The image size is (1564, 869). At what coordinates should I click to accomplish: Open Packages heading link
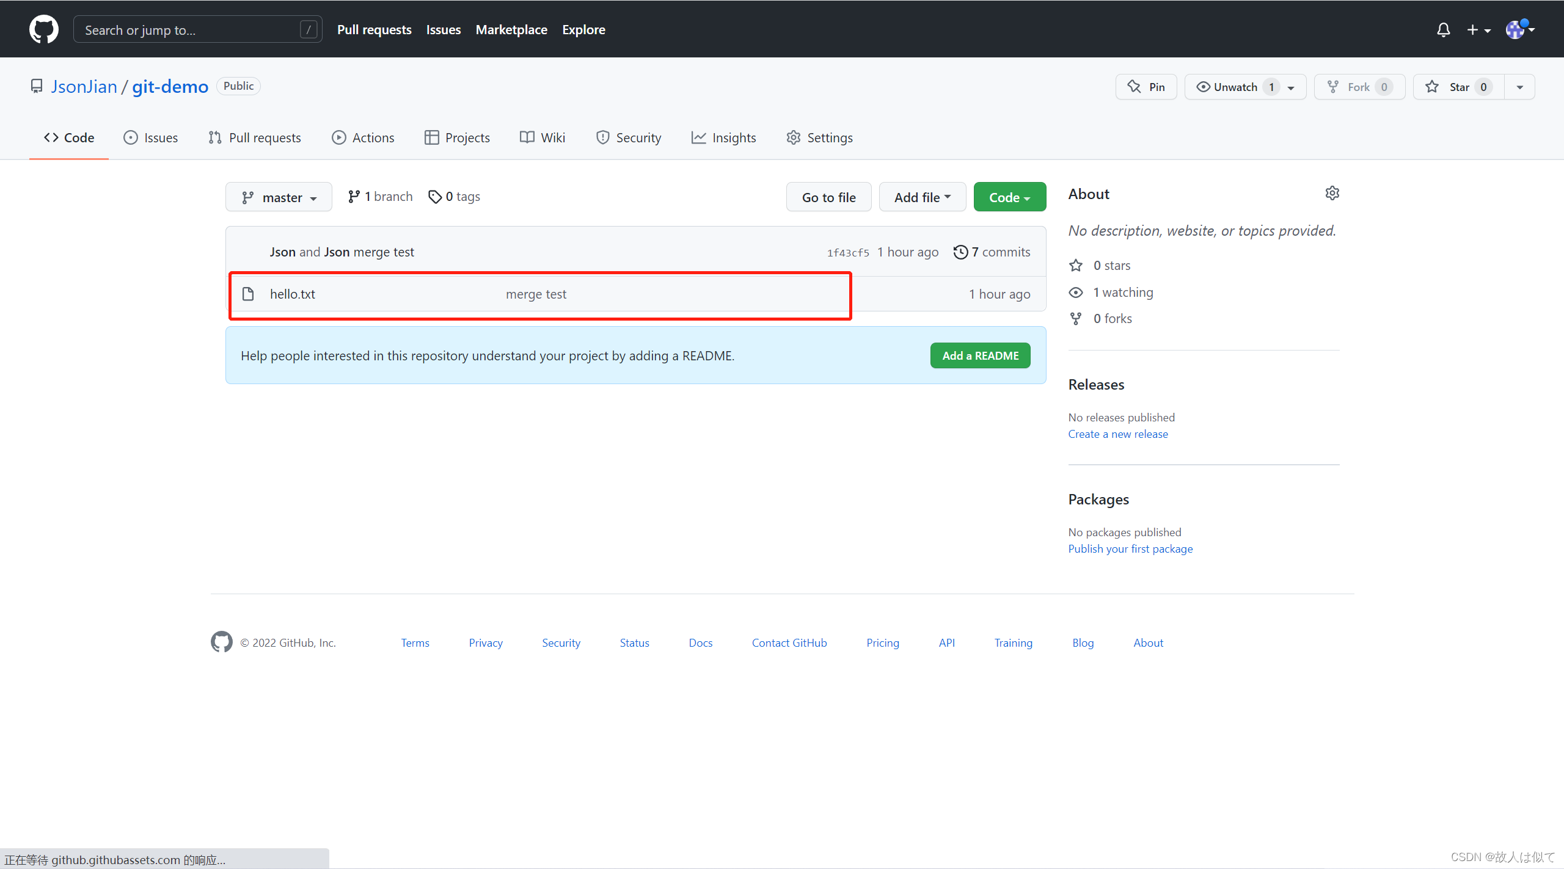(1098, 500)
